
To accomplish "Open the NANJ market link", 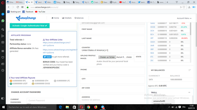I will [x=153, y=23].
